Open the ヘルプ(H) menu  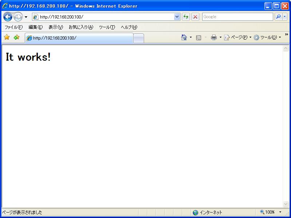coord(129,27)
